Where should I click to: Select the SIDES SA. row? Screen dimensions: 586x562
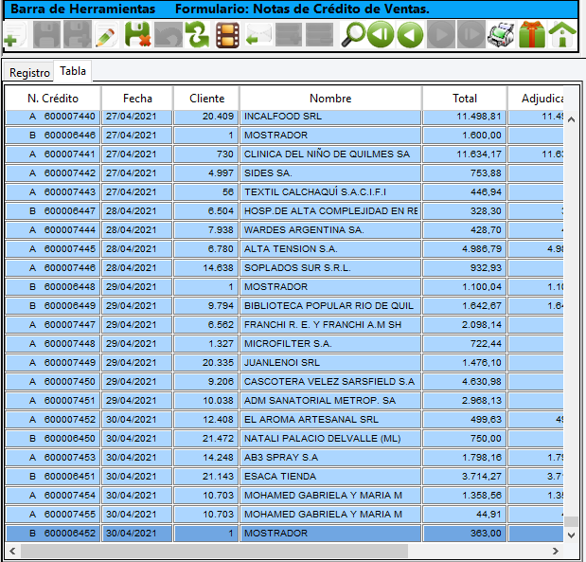tap(284, 172)
